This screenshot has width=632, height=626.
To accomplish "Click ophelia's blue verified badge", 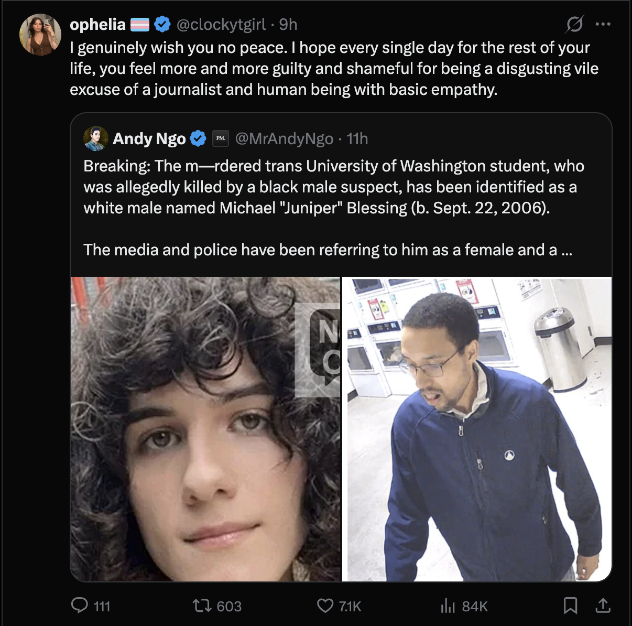I will (162, 24).
